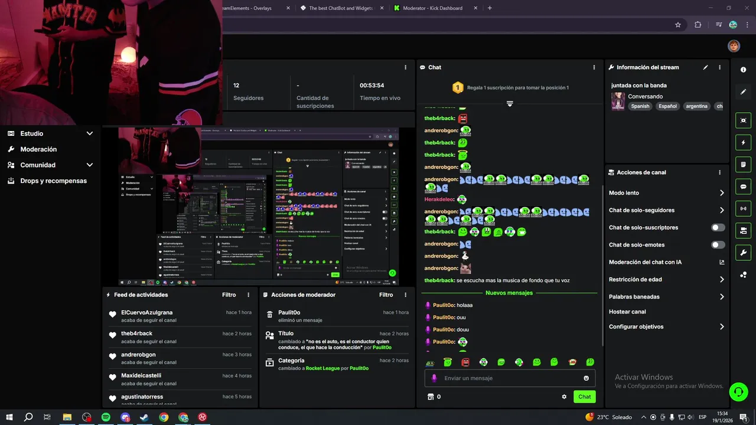Open Windows Start menu
This screenshot has height=425, width=756.
pyautogui.click(x=9, y=417)
